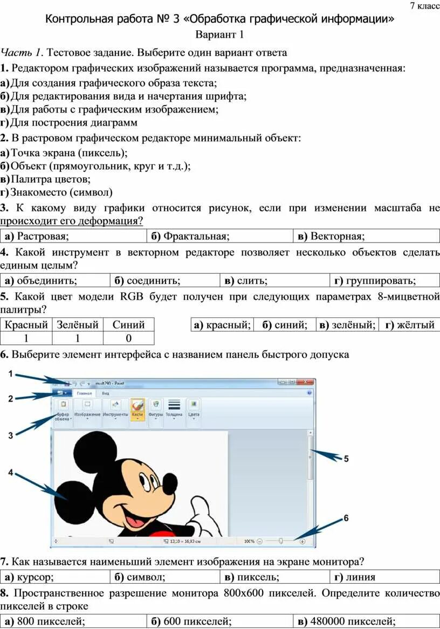Select answer а) красный

[x=222, y=324]
